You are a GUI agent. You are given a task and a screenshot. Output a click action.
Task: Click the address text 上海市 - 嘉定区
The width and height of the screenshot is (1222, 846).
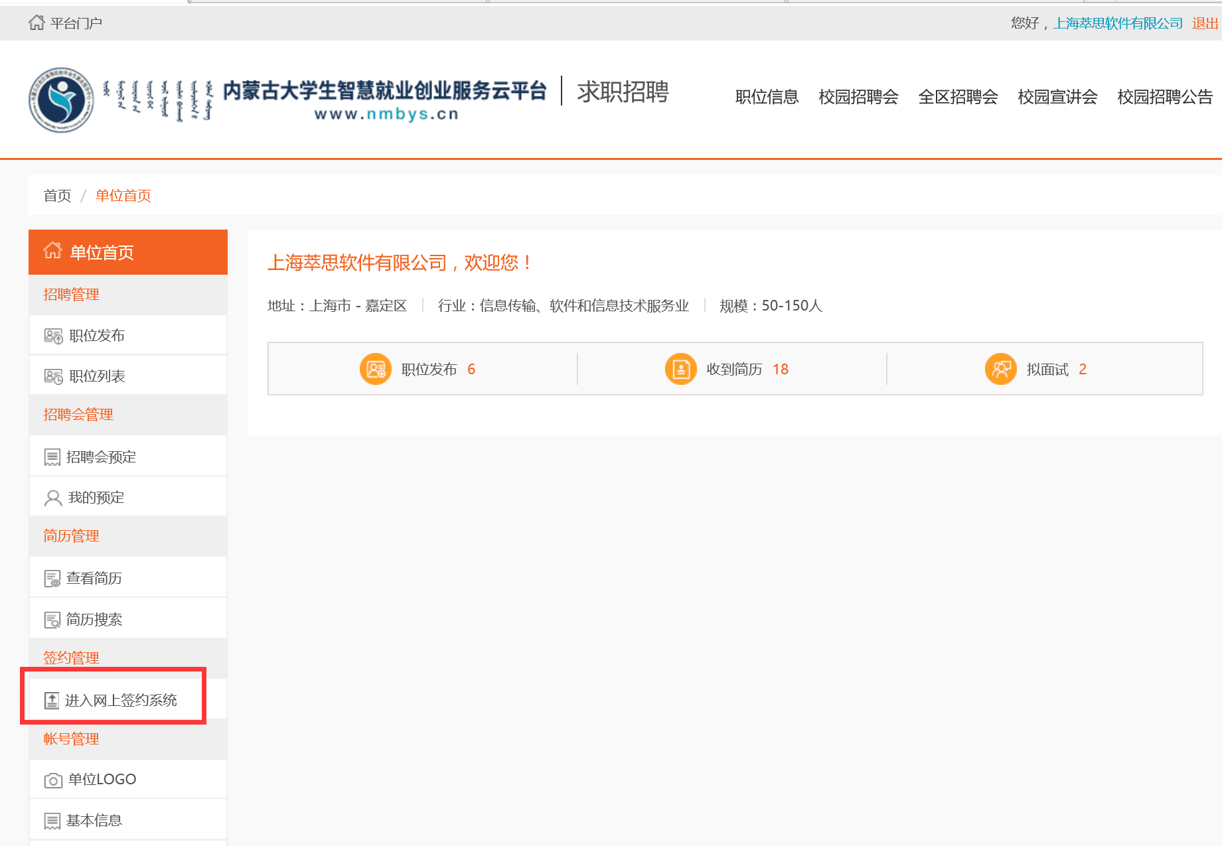pyautogui.click(x=358, y=306)
